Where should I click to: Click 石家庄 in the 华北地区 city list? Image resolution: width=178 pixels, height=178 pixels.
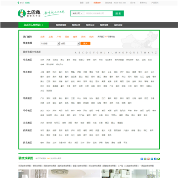(55, 60)
